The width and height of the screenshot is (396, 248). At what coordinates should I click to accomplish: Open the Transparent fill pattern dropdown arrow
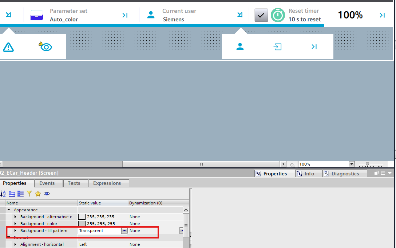124,231
